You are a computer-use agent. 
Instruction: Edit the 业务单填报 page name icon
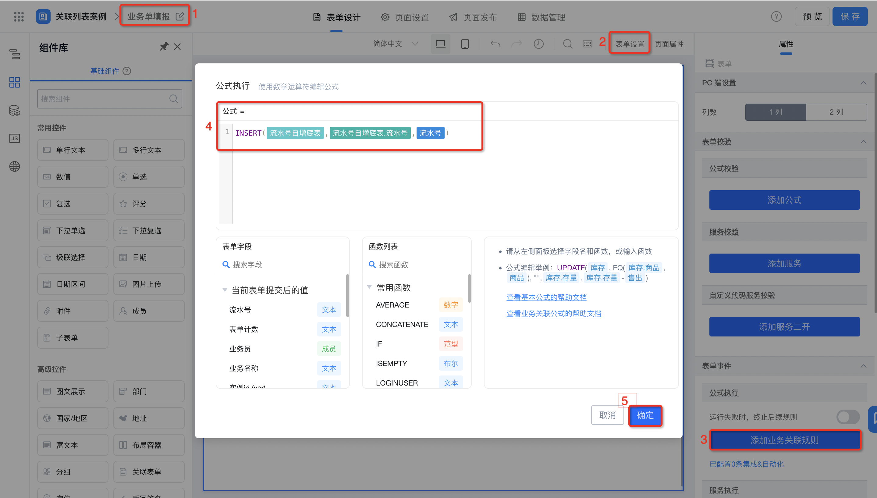tap(180, 16)
